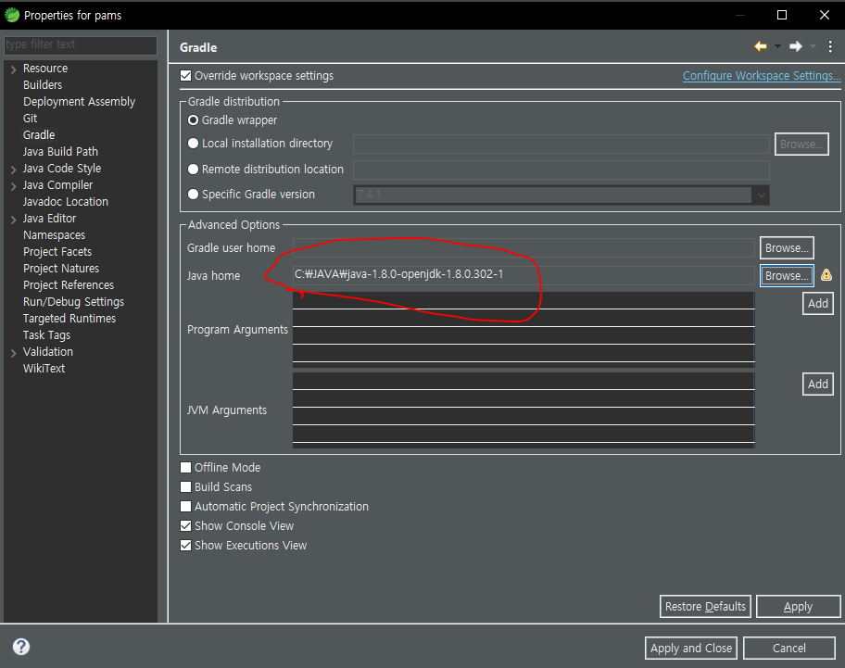The height and width of the screenshot is (668, 845).
Task: Select Local installation directory option
Action: point(193,144)
